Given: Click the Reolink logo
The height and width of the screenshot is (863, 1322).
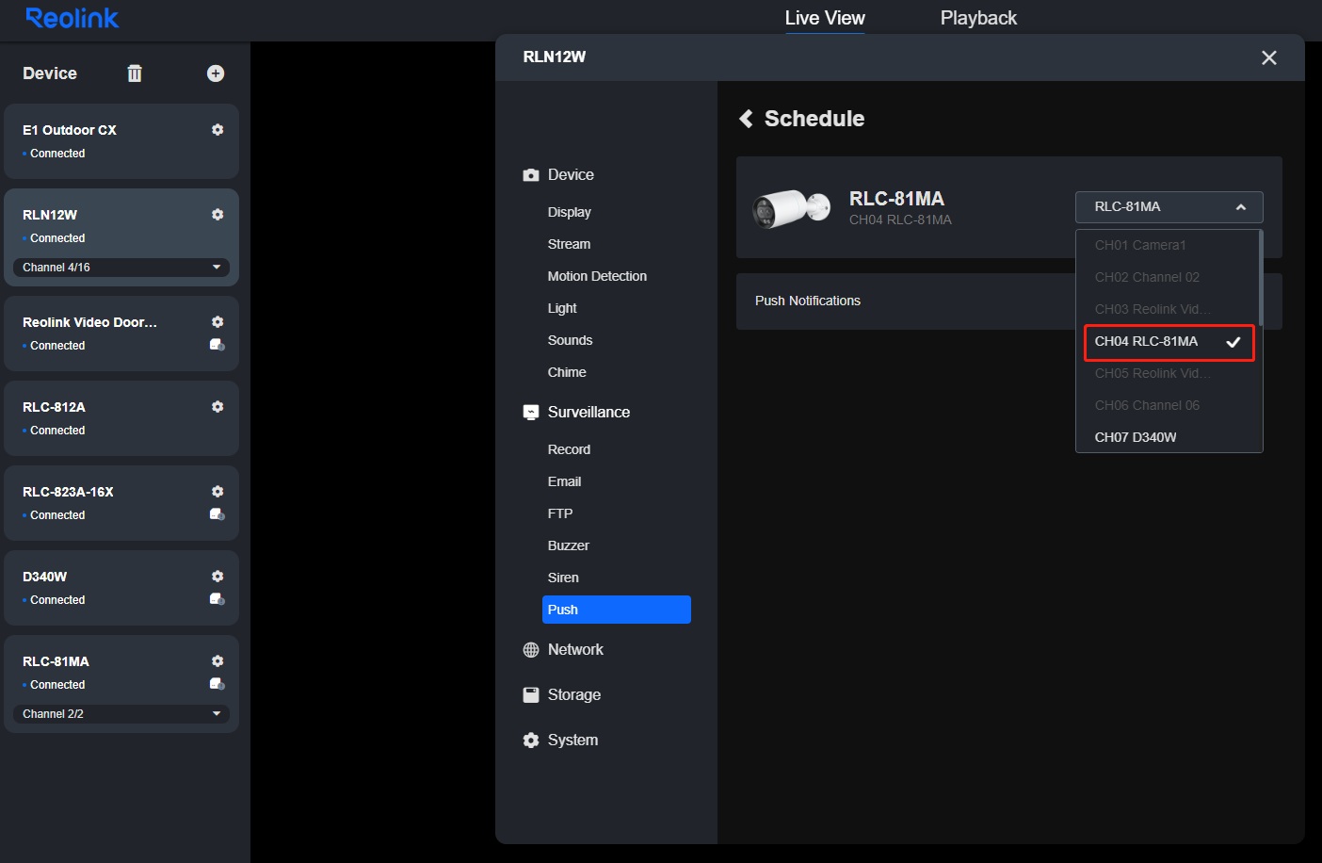Looking at the screenshot, I should click(73, 18).
